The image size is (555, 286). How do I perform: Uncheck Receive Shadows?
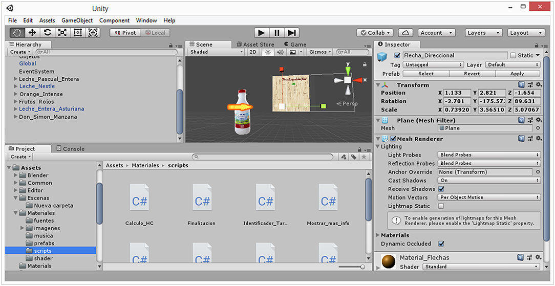pyautogui.click(x=441, y=189)
